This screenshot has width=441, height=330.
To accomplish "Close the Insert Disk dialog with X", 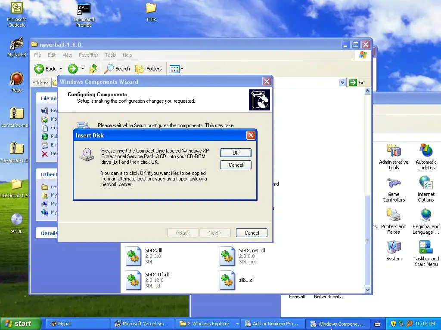I will [x=251, y=135].
